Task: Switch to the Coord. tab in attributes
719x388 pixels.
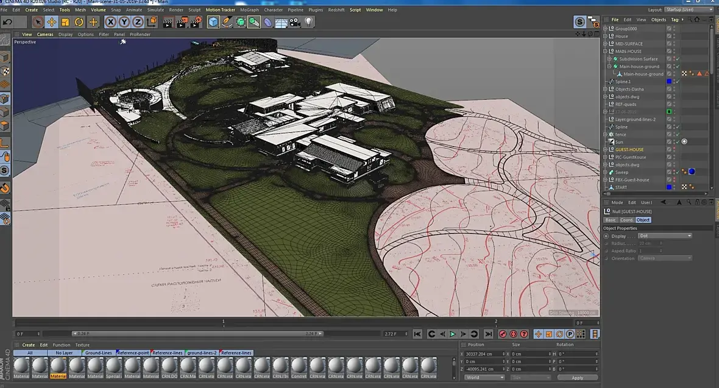Action: click(626, 220)
